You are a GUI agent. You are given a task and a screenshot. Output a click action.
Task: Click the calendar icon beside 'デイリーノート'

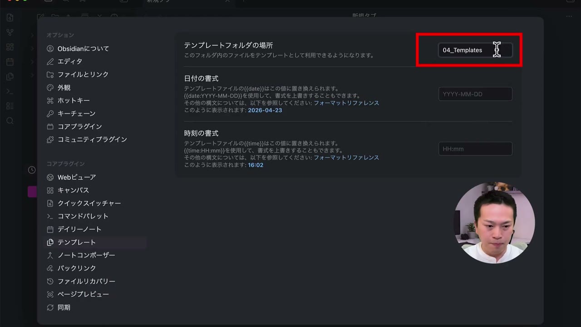[x=50, y=229]
